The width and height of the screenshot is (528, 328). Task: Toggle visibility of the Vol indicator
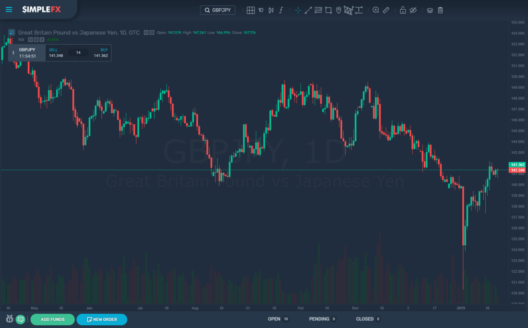pos(30,39)
